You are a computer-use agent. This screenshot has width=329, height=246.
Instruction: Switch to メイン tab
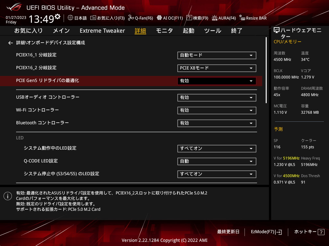(x=61, y=31)
